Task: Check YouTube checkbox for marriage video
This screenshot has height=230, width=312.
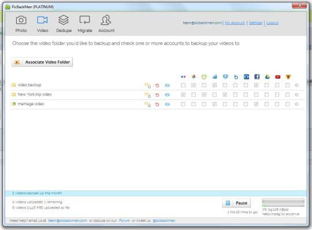Action: (x=277, y=104)
